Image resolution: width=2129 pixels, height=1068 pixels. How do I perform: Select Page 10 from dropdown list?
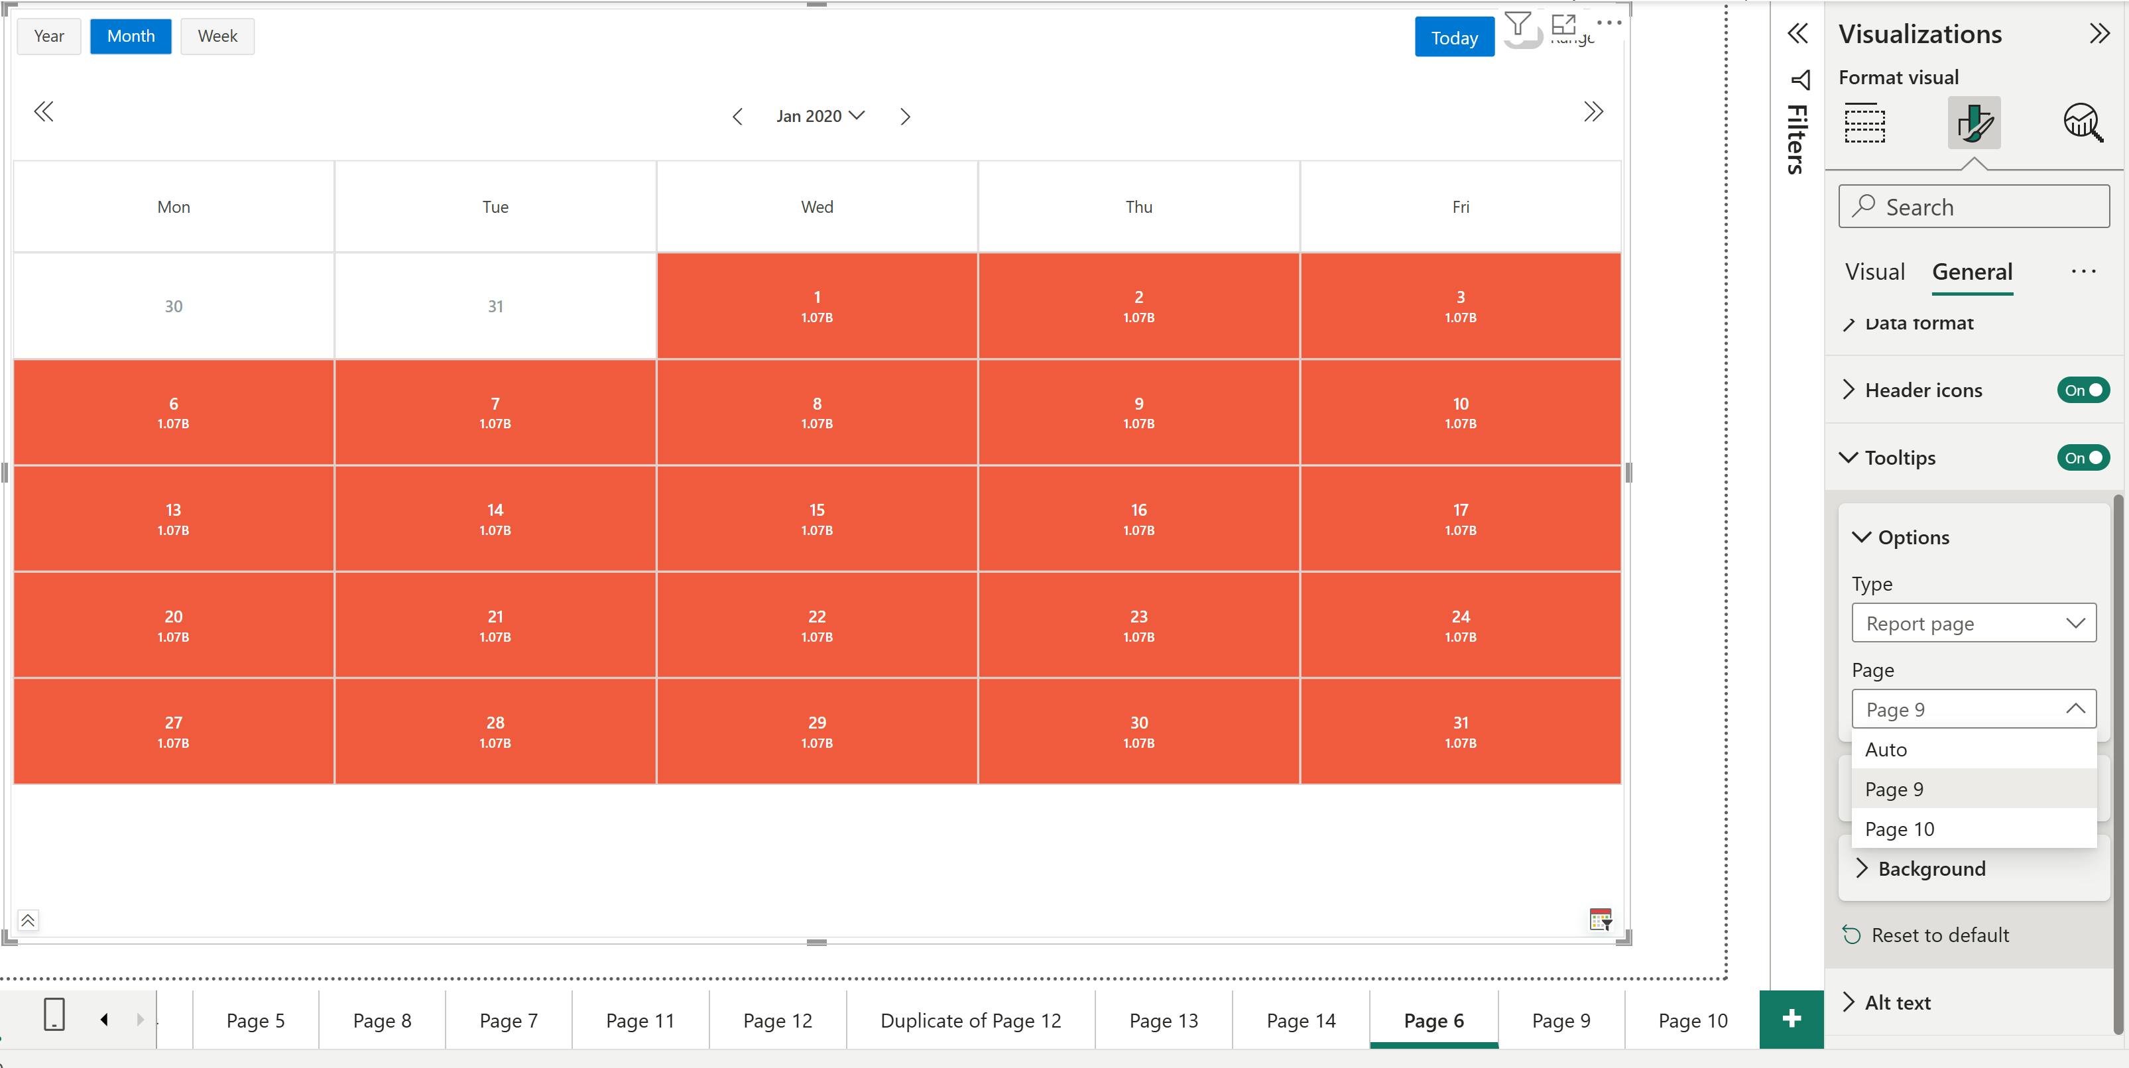coord(1899,829)
